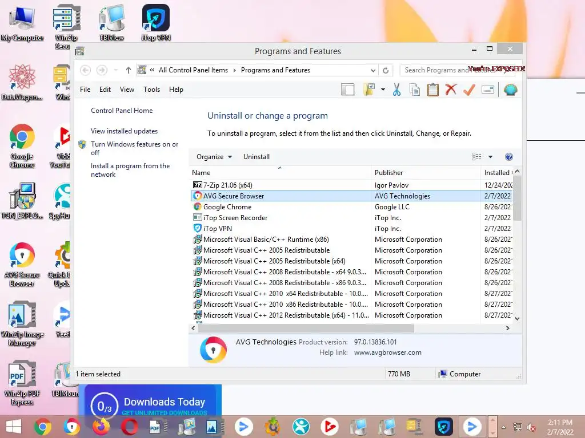Click the Refresh address bar button

click(386, 70)
